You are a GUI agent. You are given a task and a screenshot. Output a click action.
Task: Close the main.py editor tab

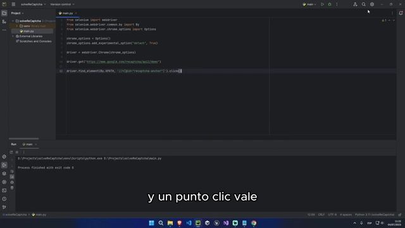coord(76,13)
